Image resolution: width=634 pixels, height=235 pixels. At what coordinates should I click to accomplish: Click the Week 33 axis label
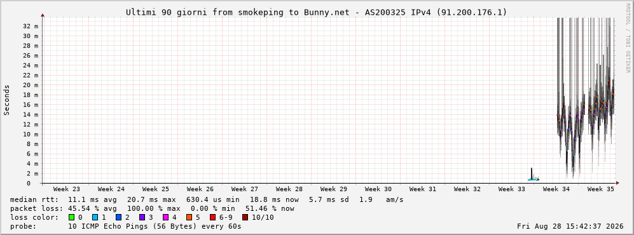click(x=511, y=189)
